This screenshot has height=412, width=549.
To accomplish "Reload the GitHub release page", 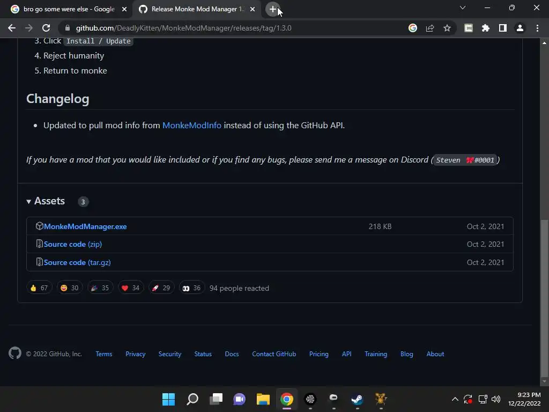I will point(46,28).
